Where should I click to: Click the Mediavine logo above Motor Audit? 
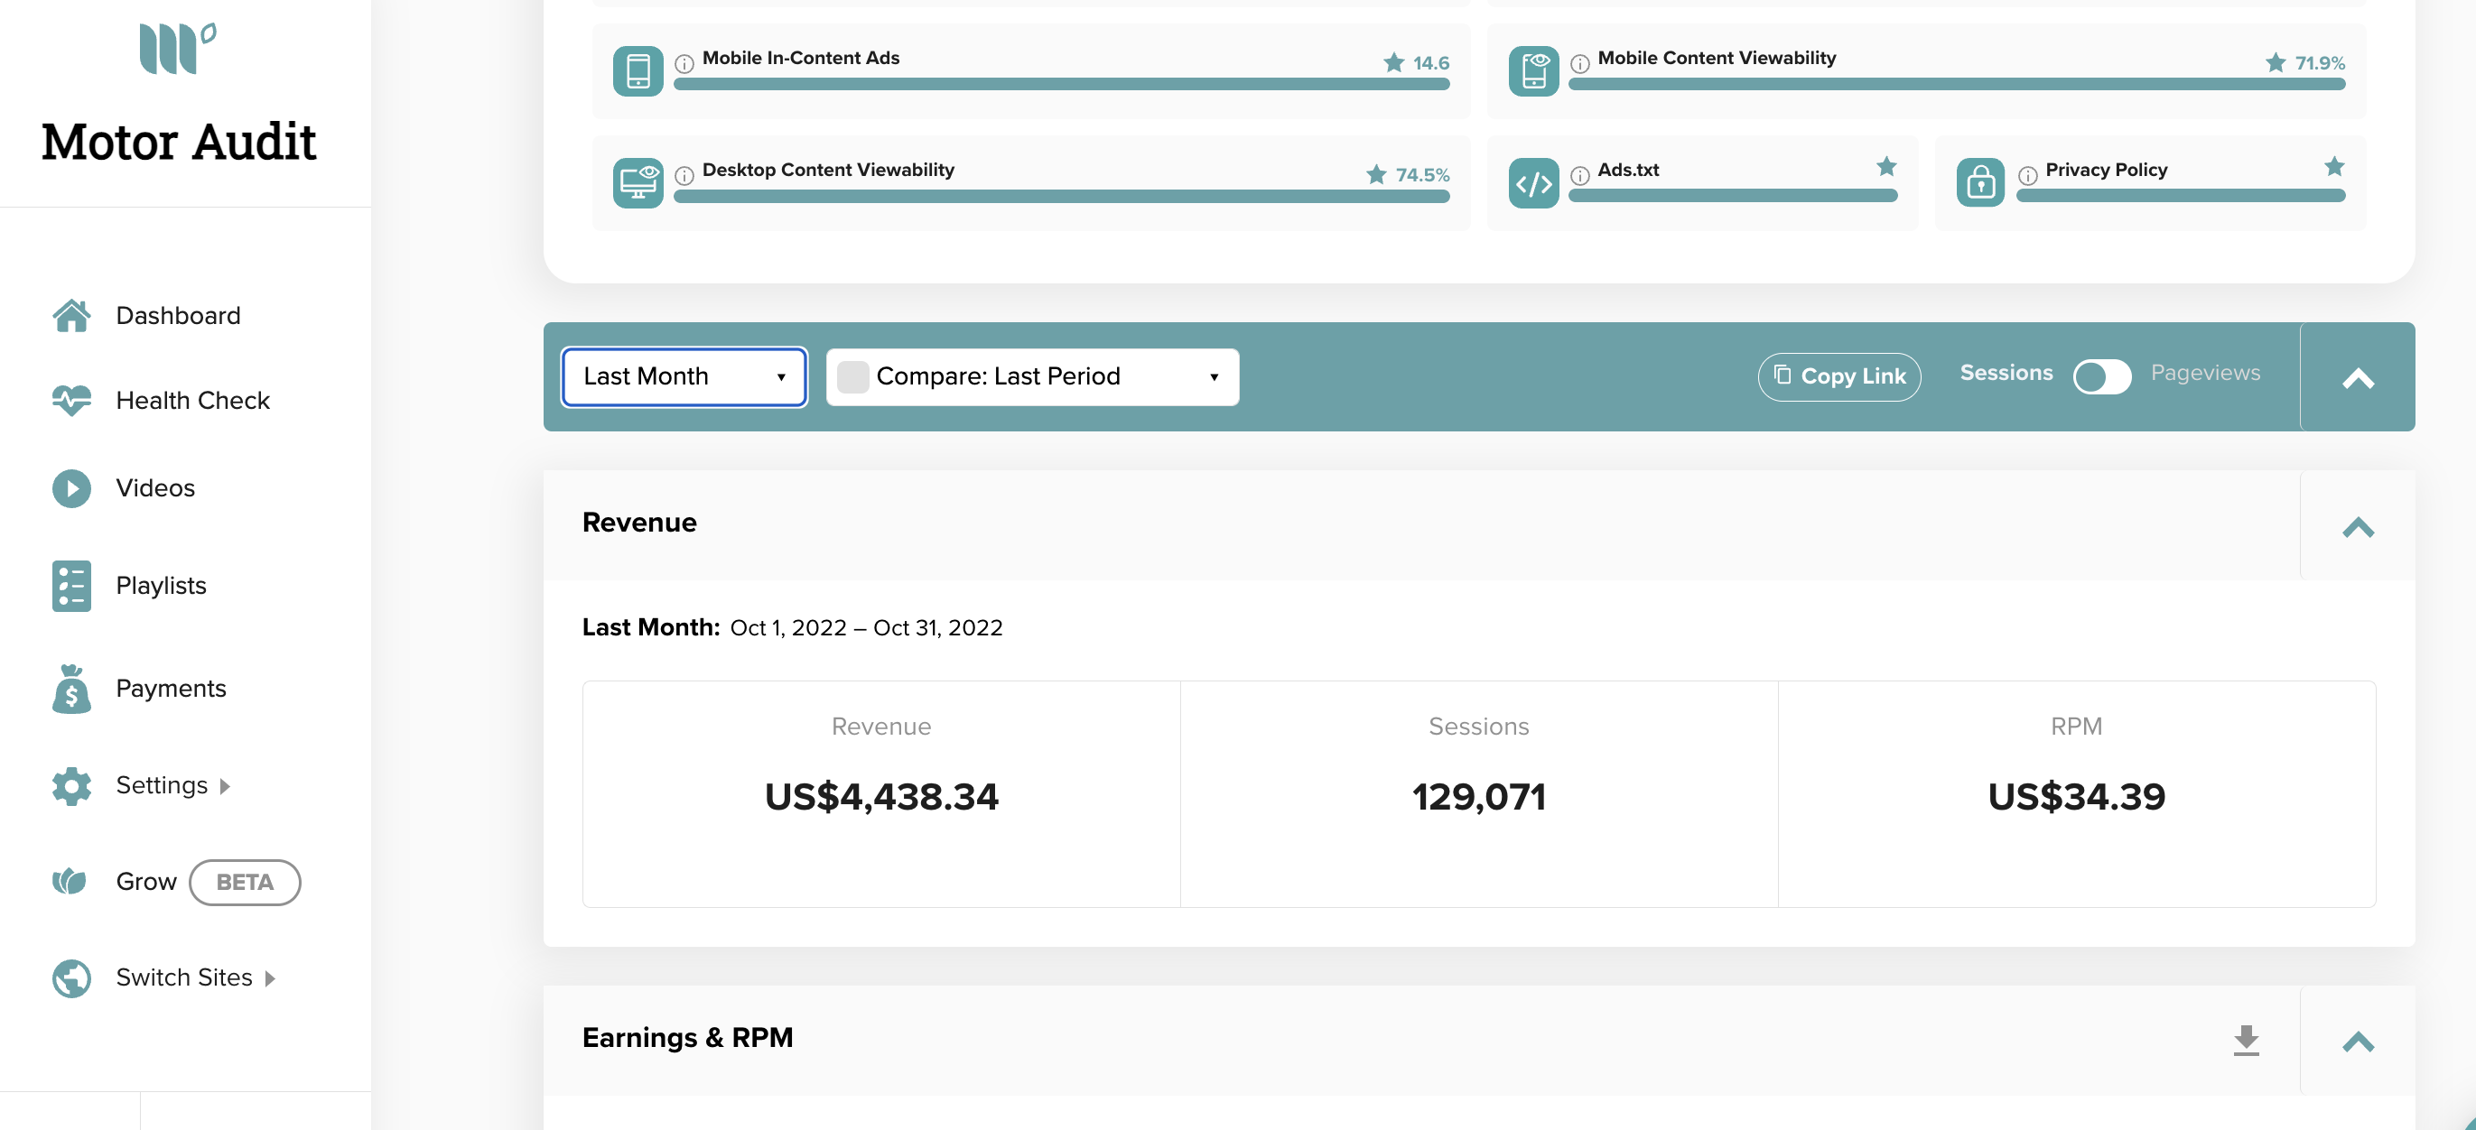[178, 48]
